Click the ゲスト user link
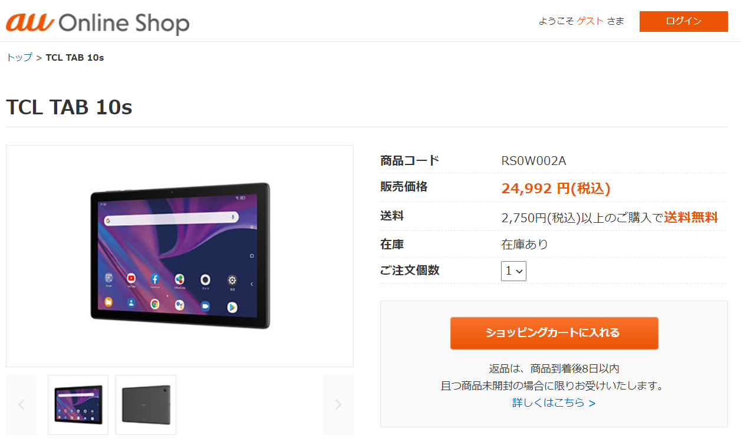The height and width of the screenshot is (445, 741). coord(590,21)
